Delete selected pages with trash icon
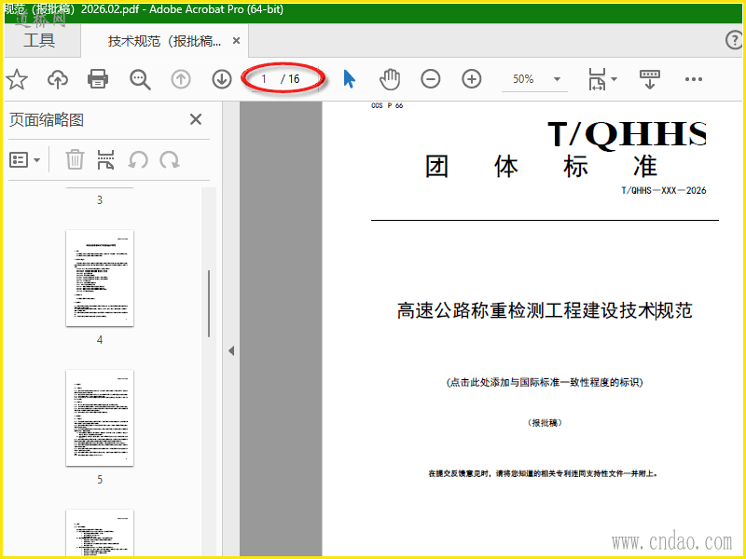This screenshot has height=559, width=746. click(75, 159)
